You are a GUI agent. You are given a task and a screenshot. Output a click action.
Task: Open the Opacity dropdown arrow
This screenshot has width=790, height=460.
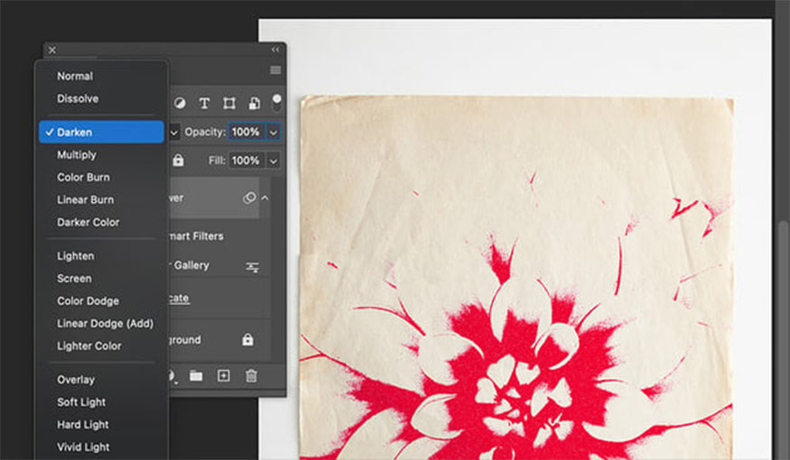[274, 133]
